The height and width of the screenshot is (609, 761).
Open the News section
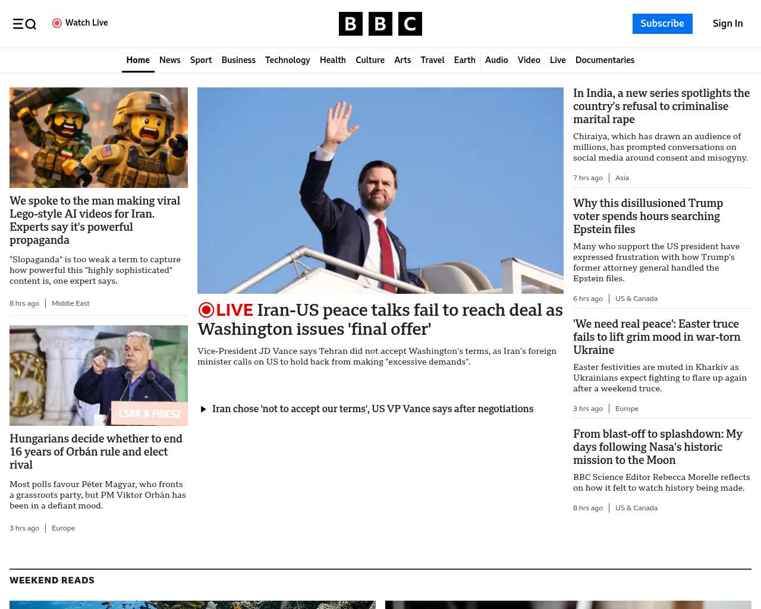click(170, 60)
